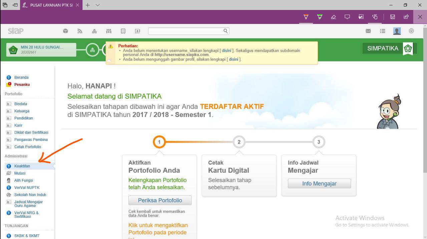Image resolution: width=427 pixels, height=239 pixels.
Task: Go to Beranda in the sidebar
Action: pyautogui.click(x=21, y=77)
